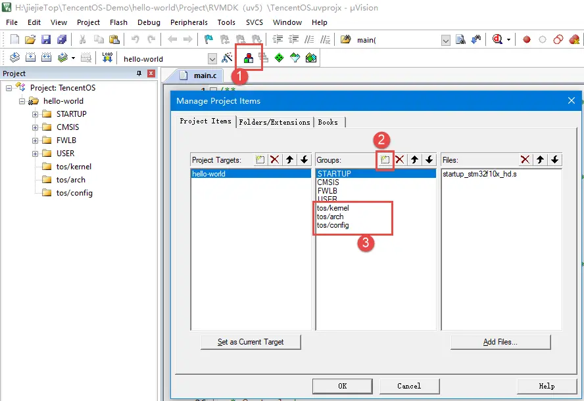Click the Save All icon
The height and width of the screenshot is (401, 584).
tap(61, 39)
